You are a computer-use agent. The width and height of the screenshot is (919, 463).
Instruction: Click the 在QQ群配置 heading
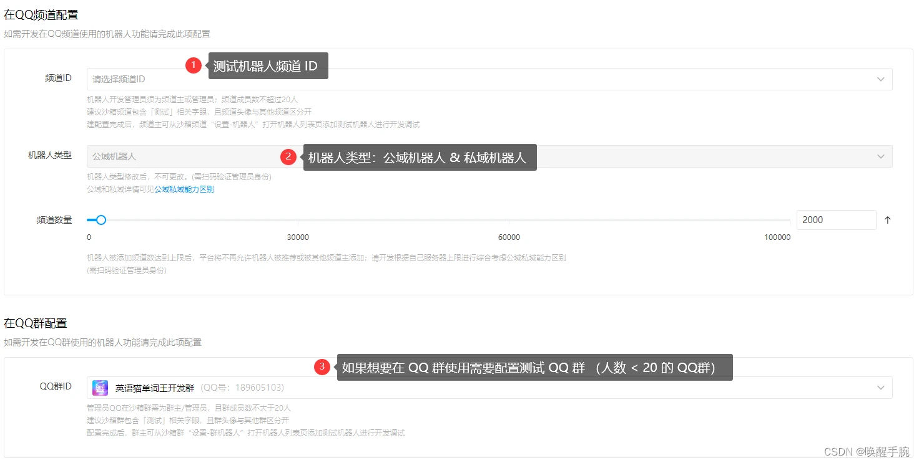tap(35, 323)
